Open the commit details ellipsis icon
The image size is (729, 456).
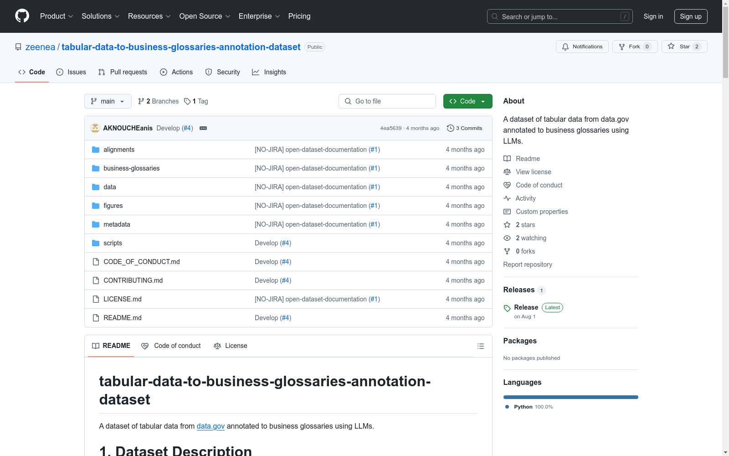tap(203, 128)
